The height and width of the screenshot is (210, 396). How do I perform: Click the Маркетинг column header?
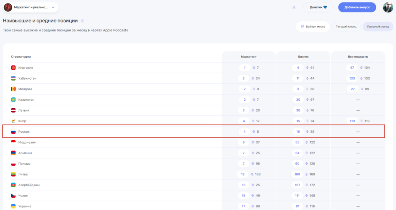click(x=249, y=57)
